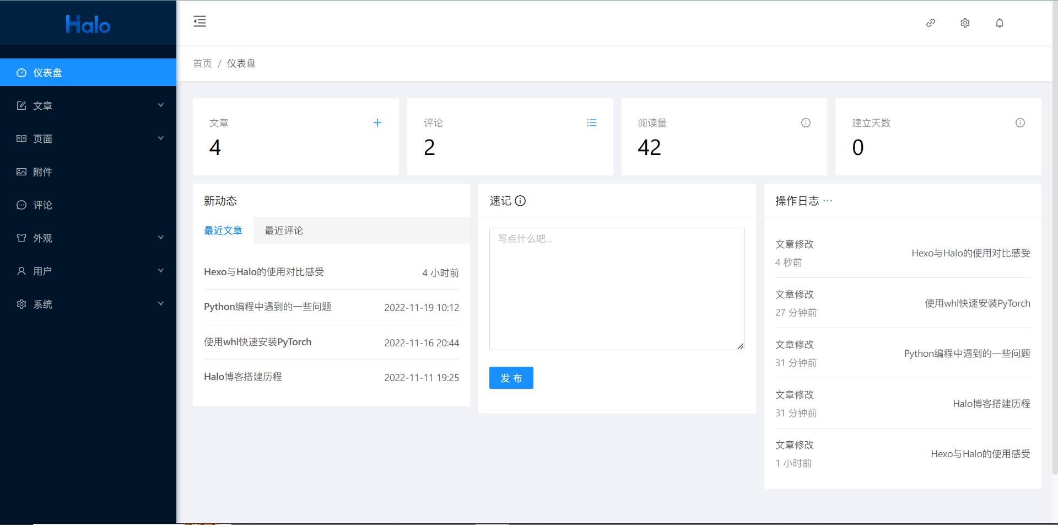Viewport: 1058px width, 525px height.
Task: Click the Halo logo
Action: point(88,24)
